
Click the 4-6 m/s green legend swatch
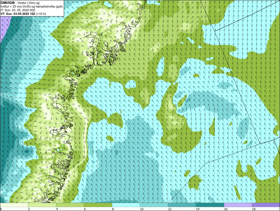coord(70,205)
